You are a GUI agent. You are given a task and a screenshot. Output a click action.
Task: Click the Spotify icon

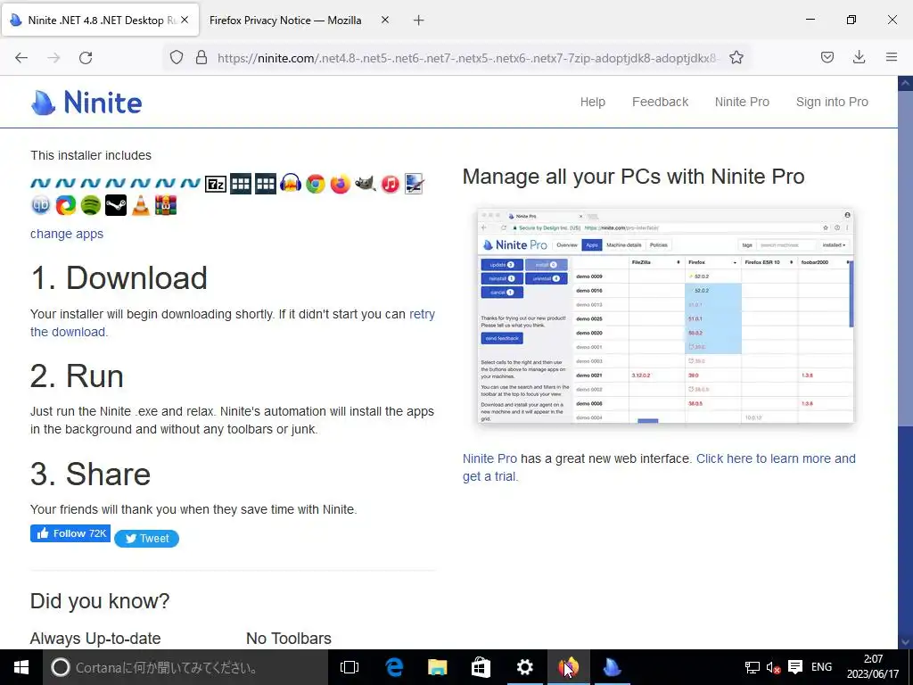(x=91, y=205)
